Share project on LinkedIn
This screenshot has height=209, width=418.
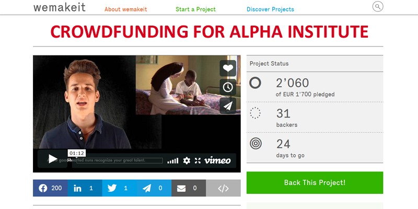(85, 188)
